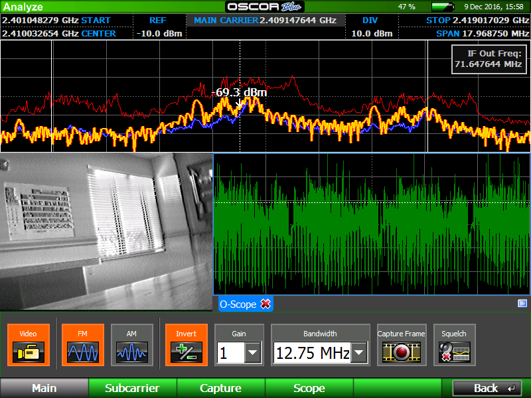Select the Video demodulator icon
This screenshot has width=531, height=398.
click(x=28, y=345)
